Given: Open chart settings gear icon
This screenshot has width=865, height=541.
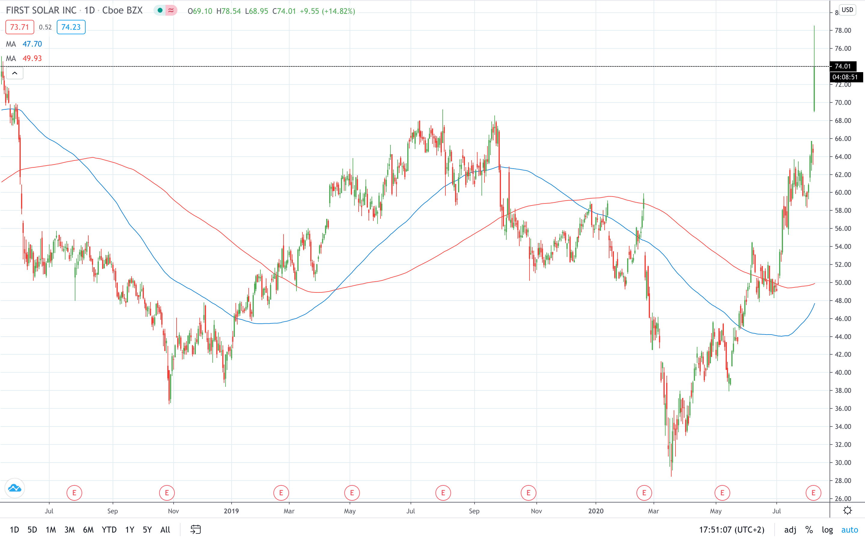Looking at the screenshot, I should pyautogui.click(x=848, y=510).
